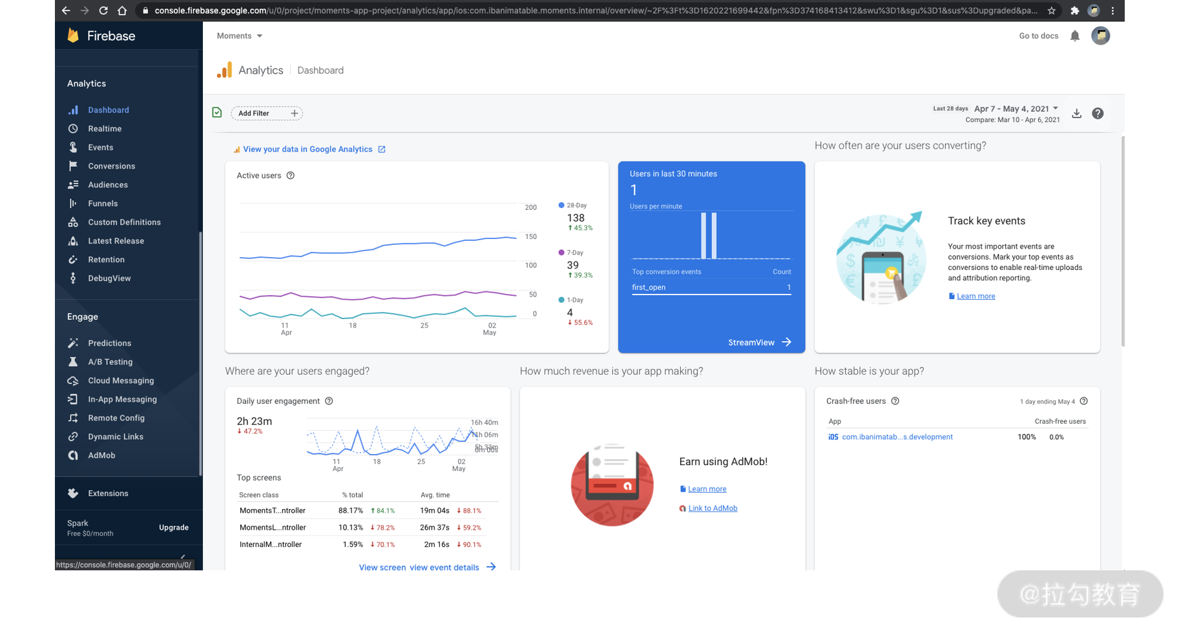The image size is (1179, 633).
Task: Click 7-Day legend purple dot
Action: (x=561, y=253)
